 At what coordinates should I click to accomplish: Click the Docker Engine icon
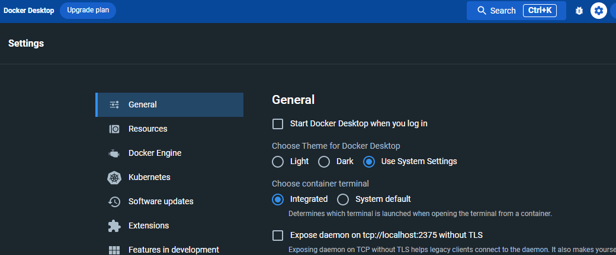pyautogui.click(x=114, y=153)
